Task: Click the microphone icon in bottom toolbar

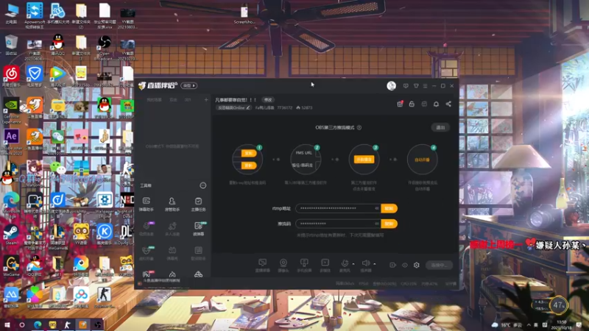Action: point(345,264)
